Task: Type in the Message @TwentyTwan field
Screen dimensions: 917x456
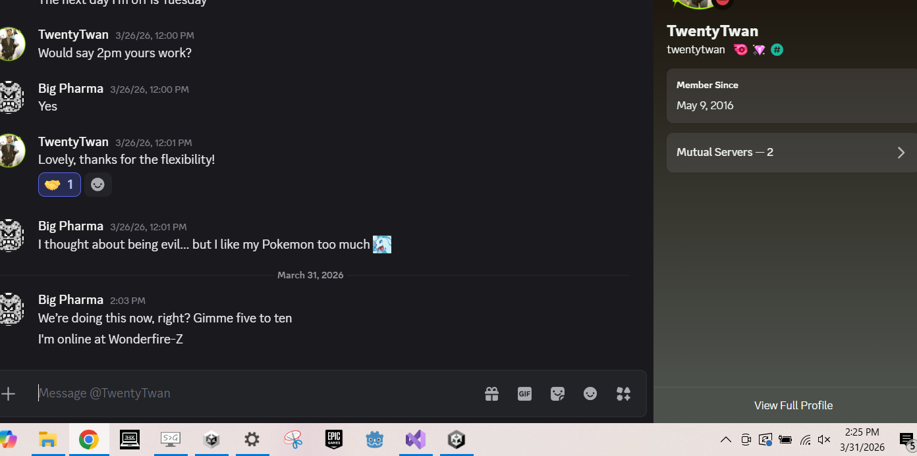Action: coord(250,393)
